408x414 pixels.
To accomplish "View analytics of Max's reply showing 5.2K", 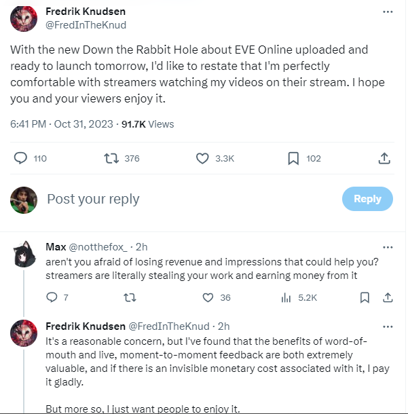I will 286,298.
